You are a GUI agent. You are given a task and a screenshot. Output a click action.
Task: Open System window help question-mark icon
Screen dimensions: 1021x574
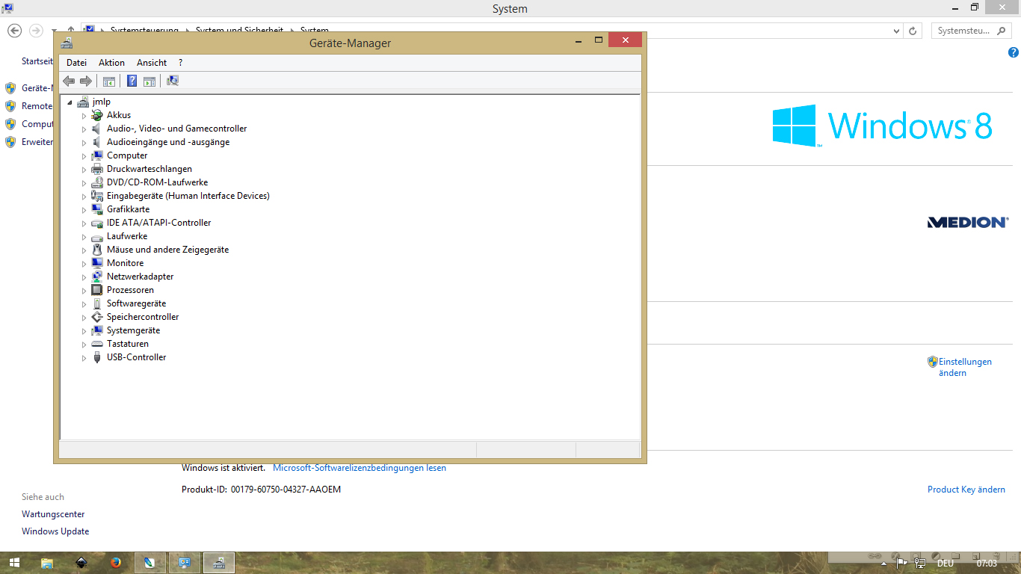click(1014, 52)
